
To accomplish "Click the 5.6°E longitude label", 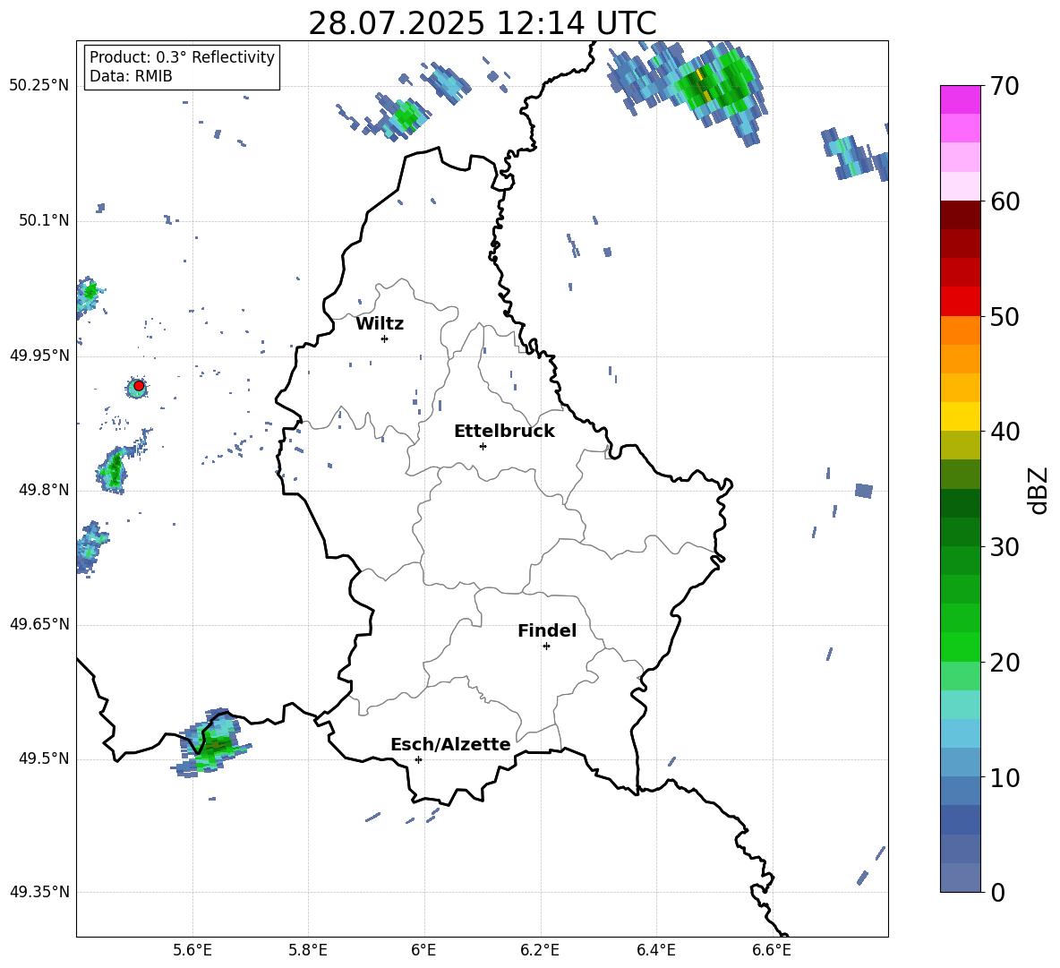I will (192, 950).
